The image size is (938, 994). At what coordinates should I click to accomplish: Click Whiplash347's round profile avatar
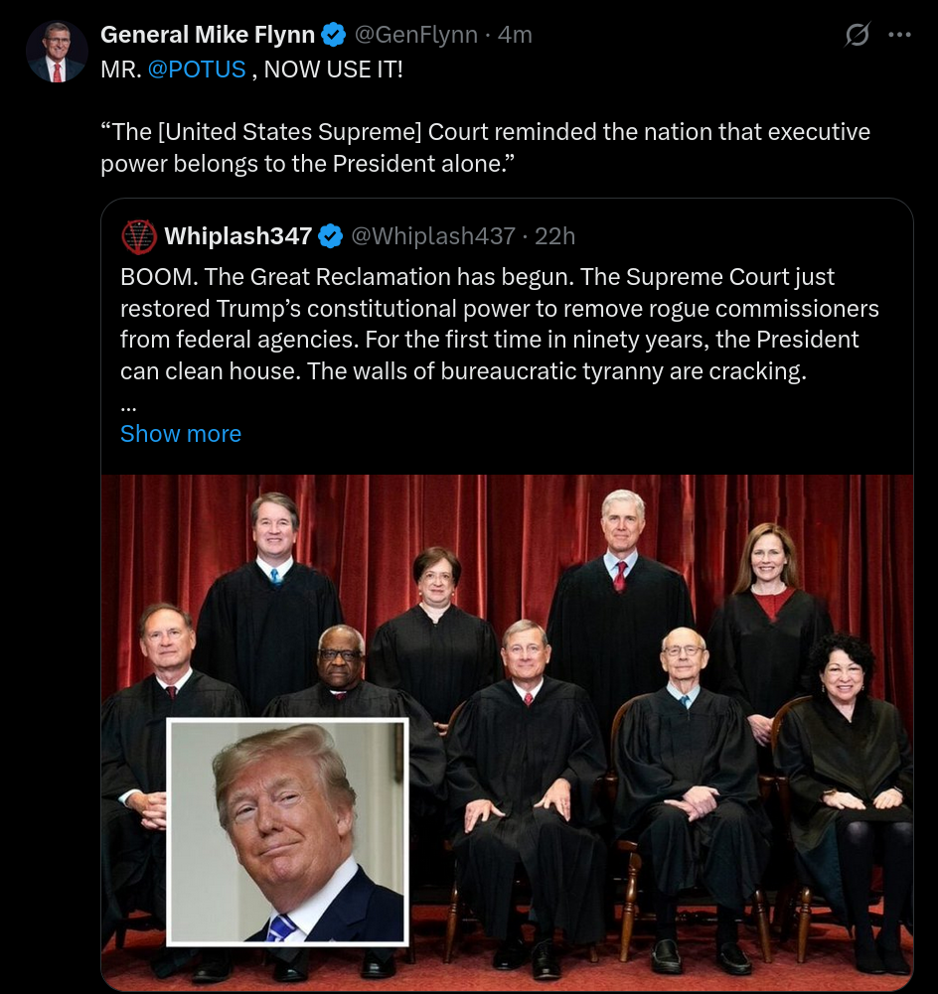tap(139, 236)
